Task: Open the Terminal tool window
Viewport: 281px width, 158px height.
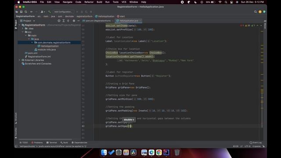Action: [x=52, y=143]
